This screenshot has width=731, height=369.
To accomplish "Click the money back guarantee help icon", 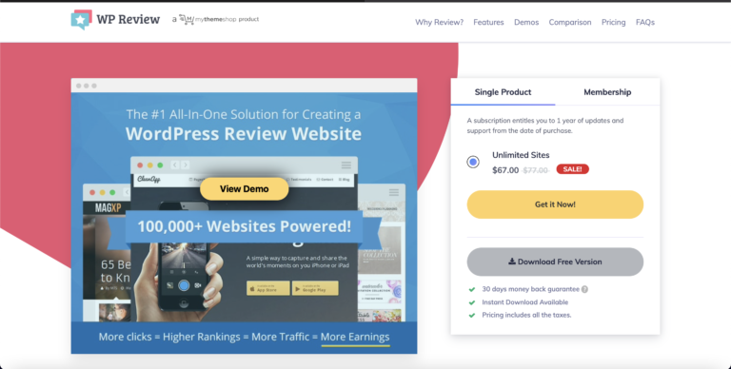I will tap(584, 289).
